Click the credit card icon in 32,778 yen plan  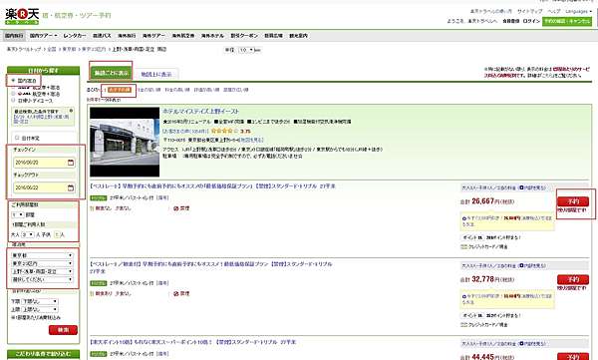click(463, 324)
